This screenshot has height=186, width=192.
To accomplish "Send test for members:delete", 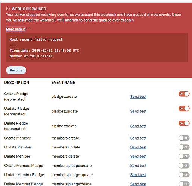I will (x=138, y=156).
